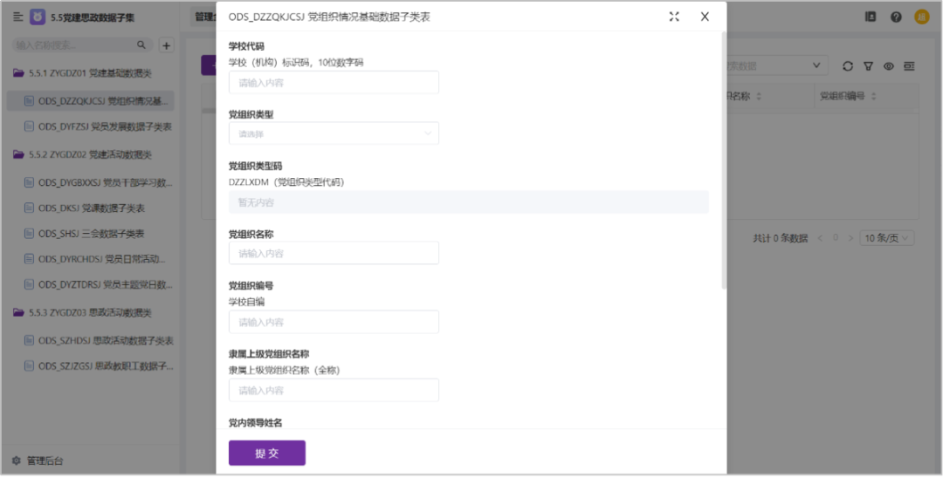Screen dimensions: 943x478
Task: Click the 党组织名称 input field
Action: click(334, 253)
